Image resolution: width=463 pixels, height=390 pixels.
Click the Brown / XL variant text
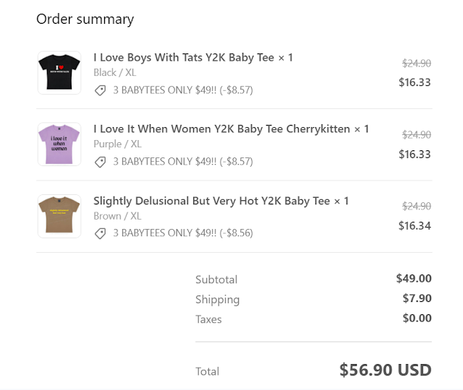click(117, 215)
